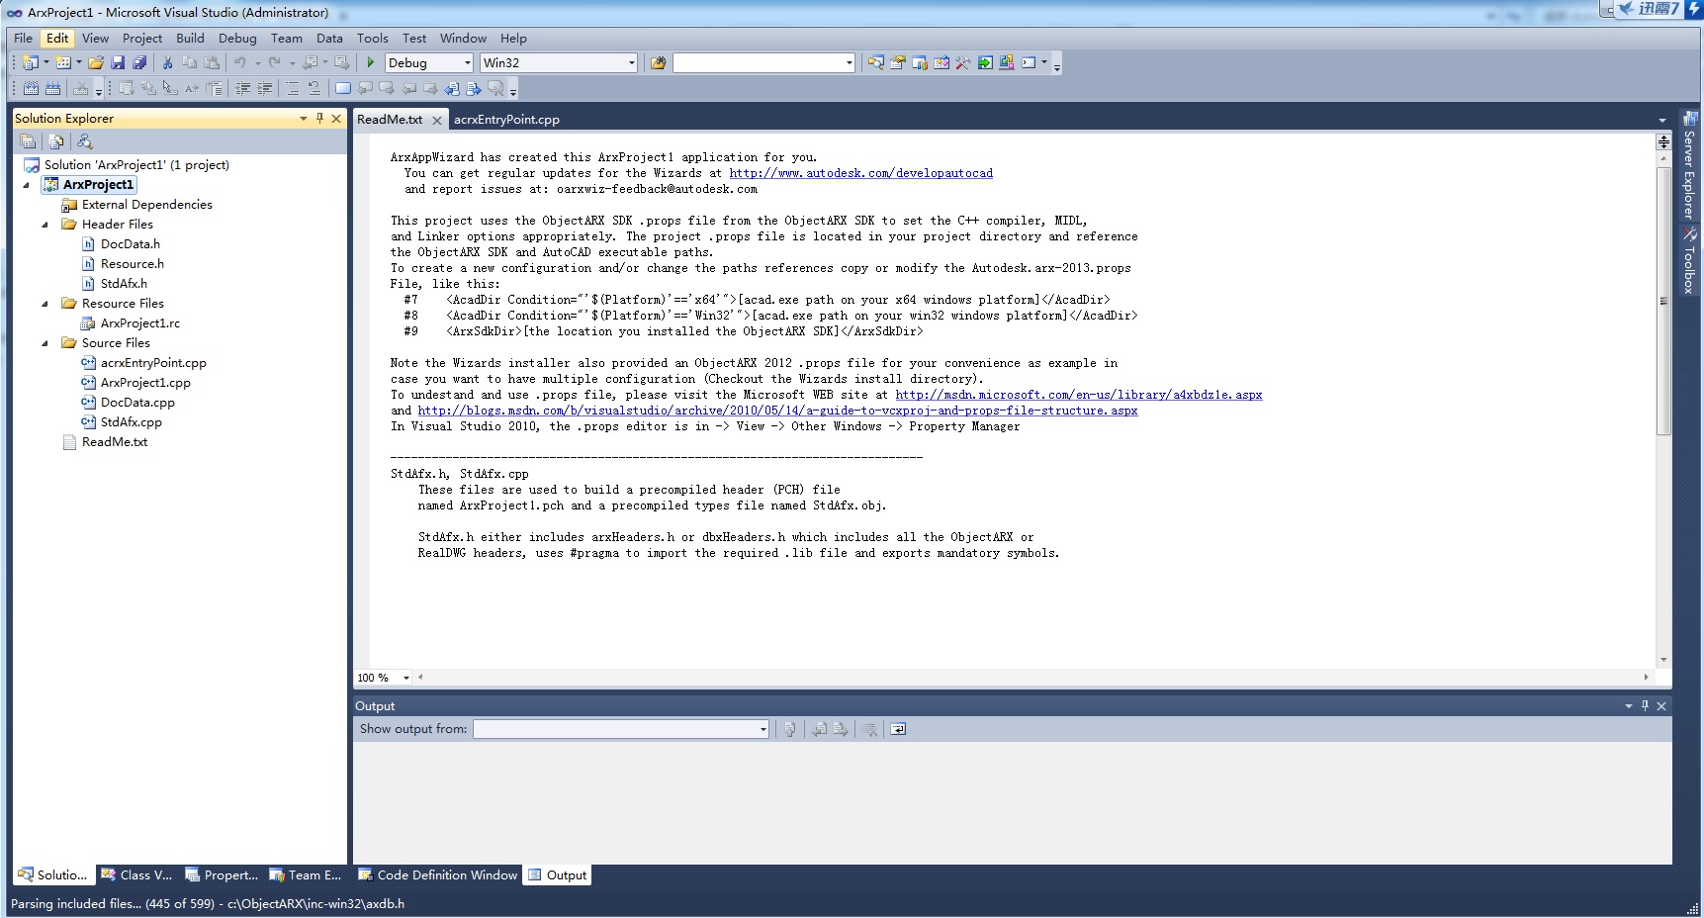The height and width of the screenshot is (918, 1704).
Task: Open the Properties Window toolbar icon
Action: [x=898, y=62]
